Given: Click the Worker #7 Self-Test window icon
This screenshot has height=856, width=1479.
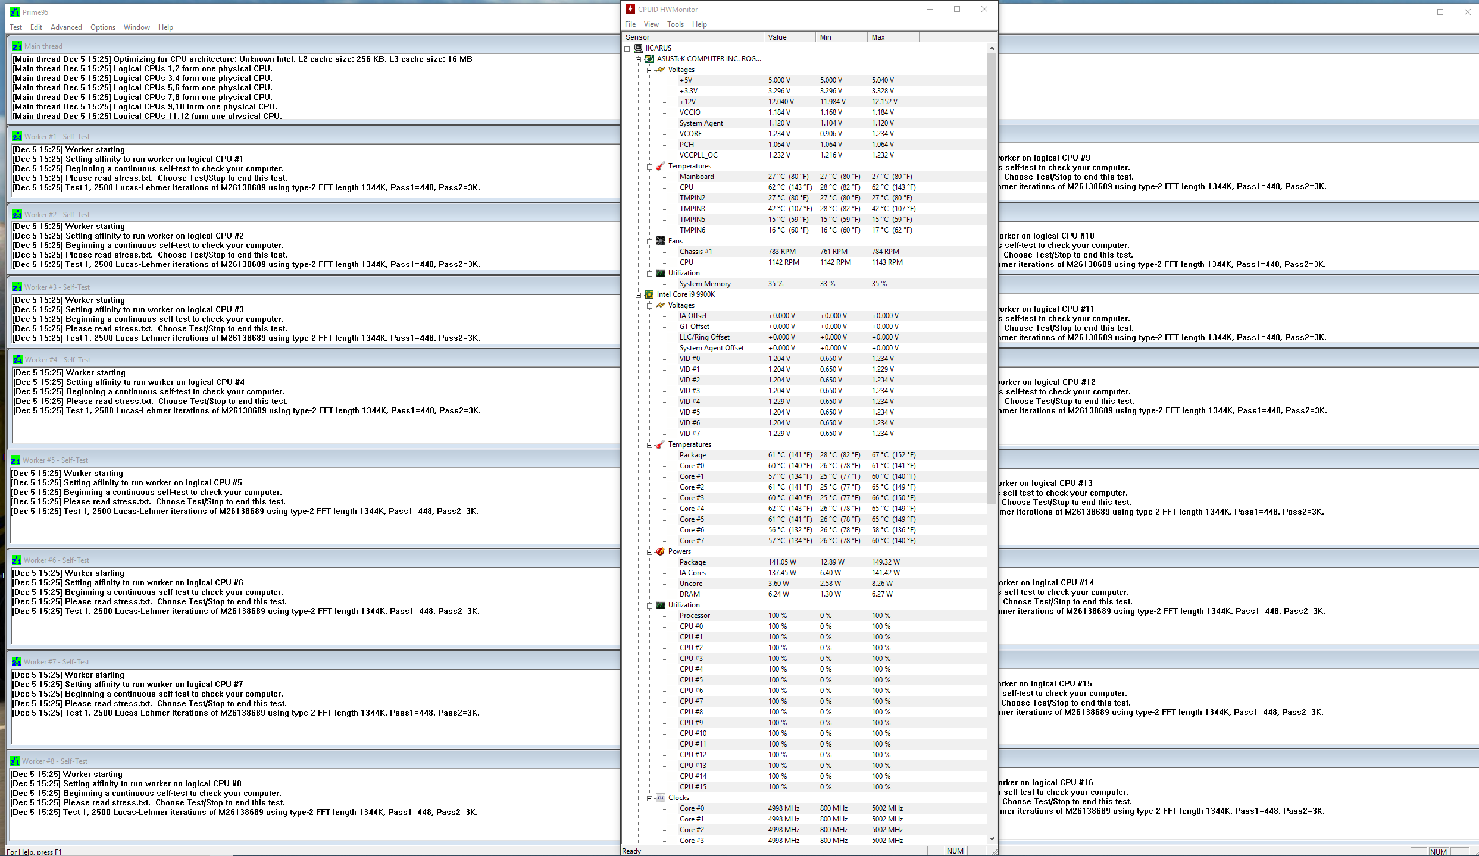Looking at the screenshot, I should point(17,661).
